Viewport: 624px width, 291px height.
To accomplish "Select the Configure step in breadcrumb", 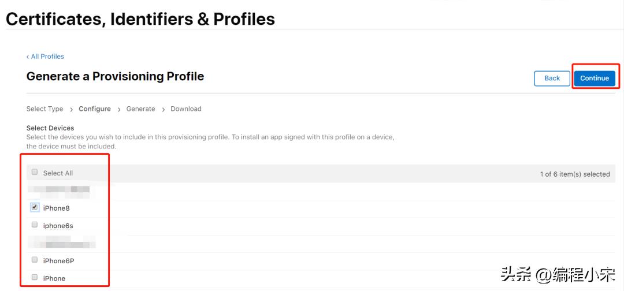I will click(x=95, y=109).
